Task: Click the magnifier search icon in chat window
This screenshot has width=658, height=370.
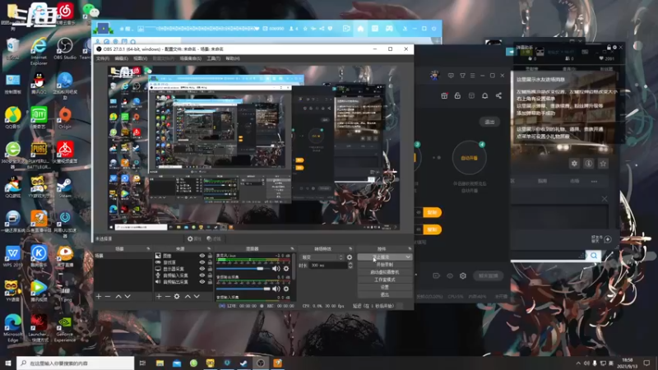Action: (594, 255)
